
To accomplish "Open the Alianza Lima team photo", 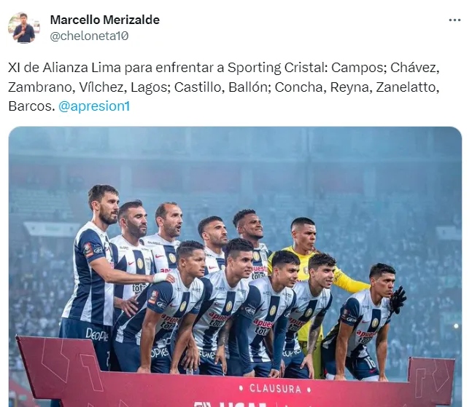I will coord(235,266).
